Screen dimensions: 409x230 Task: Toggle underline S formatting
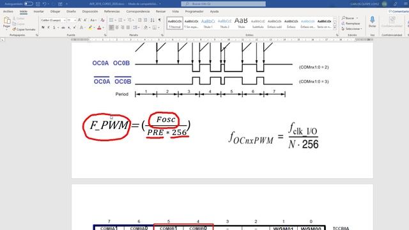pos(54,27)
